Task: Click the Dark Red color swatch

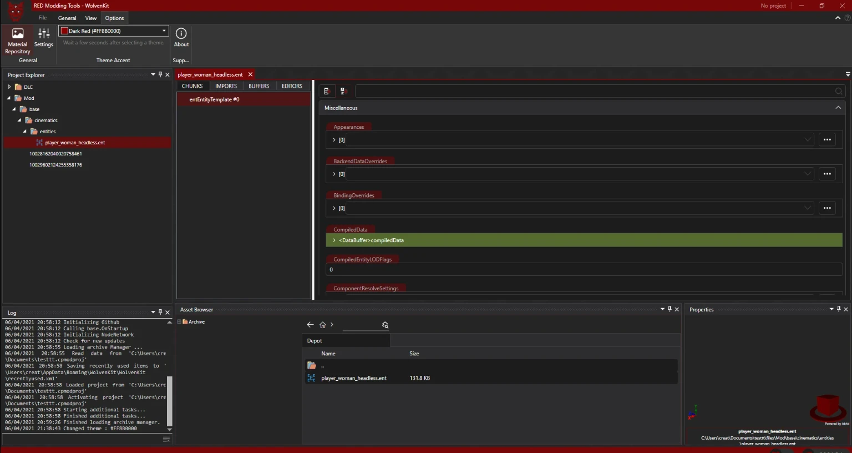Action: pos(64,31)
